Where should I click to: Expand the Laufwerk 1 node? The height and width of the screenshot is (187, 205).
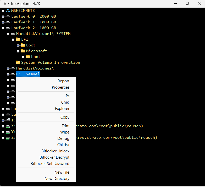(3, 22)
